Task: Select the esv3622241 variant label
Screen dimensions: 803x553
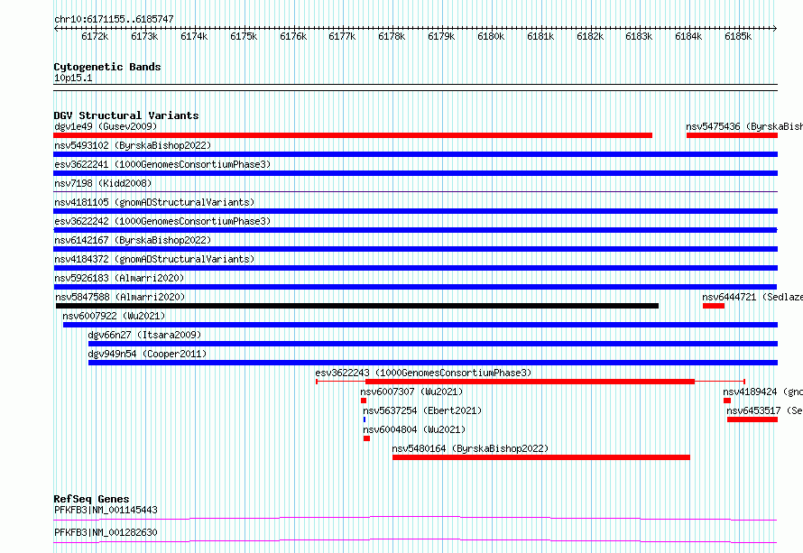Action: tap(162, 164)
